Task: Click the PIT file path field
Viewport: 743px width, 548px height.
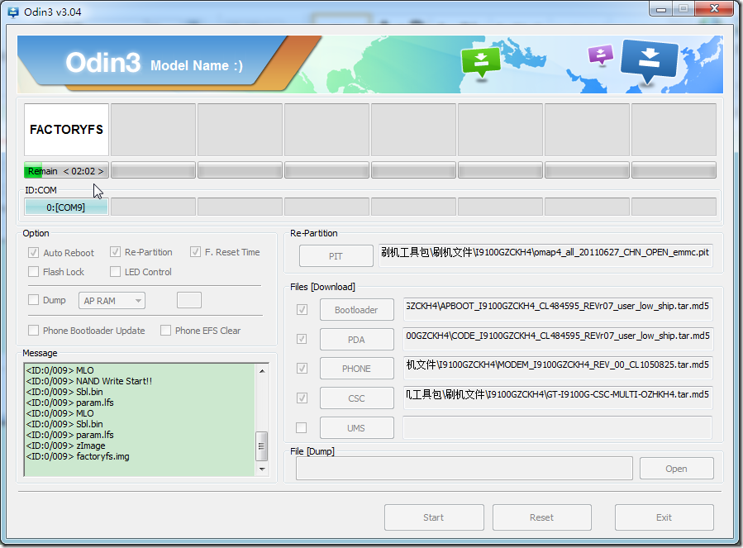Action: tap(545, 255)
